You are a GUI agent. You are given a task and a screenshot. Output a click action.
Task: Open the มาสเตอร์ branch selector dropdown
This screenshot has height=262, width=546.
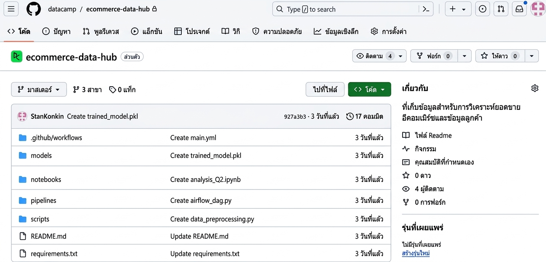[39, 89]
